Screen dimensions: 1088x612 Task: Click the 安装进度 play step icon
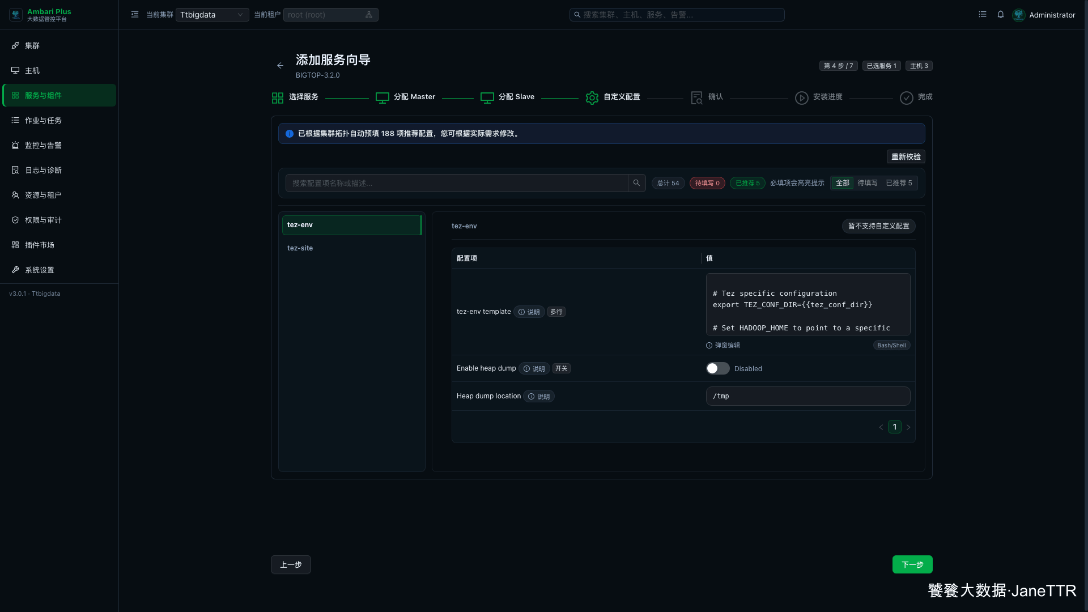pyautogui.click(x=802, y=98)
